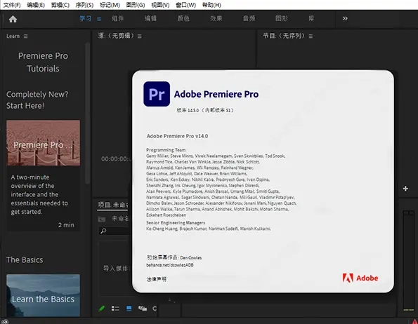418x324 pixels.
Task: Open the 剪辑(C) menu
Action: (x=60, y=5)
